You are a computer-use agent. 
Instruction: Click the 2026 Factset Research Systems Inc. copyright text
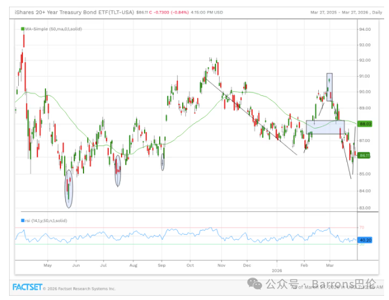[x=79, y=289]
